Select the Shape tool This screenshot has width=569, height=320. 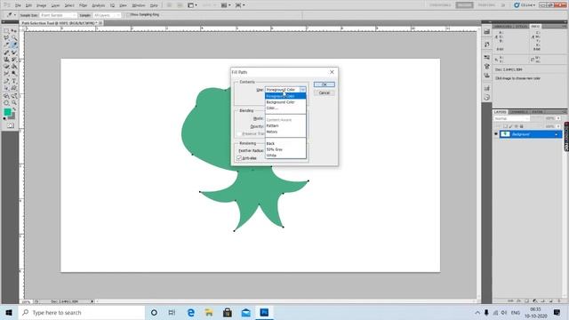14,88
